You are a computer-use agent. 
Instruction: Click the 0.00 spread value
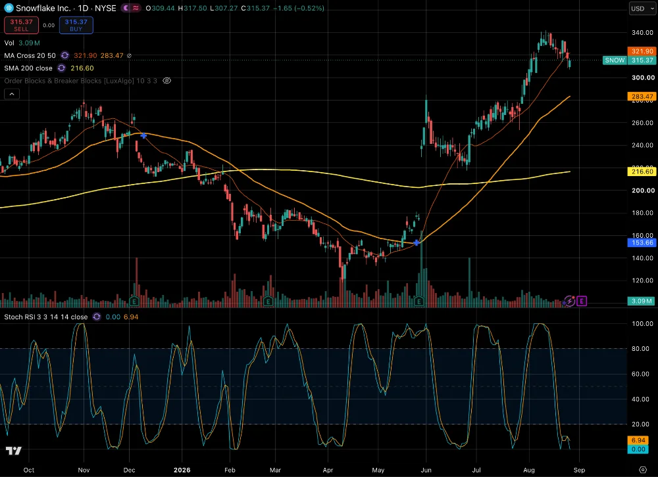tap(49, 25)
